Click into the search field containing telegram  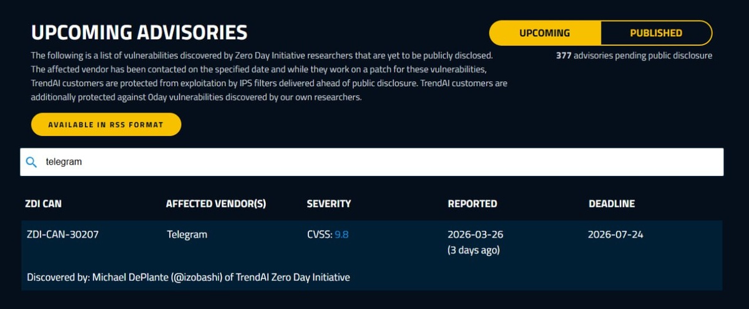[372, 162]
